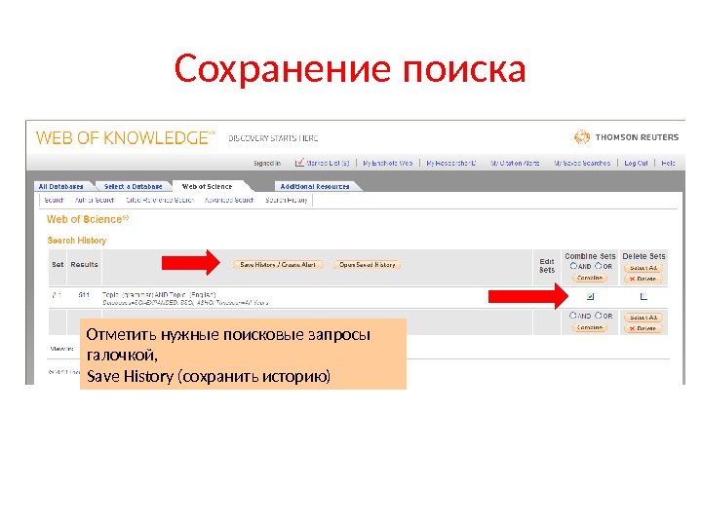
Task: Open the My EndNote Web link
Action: pos(388,164)
